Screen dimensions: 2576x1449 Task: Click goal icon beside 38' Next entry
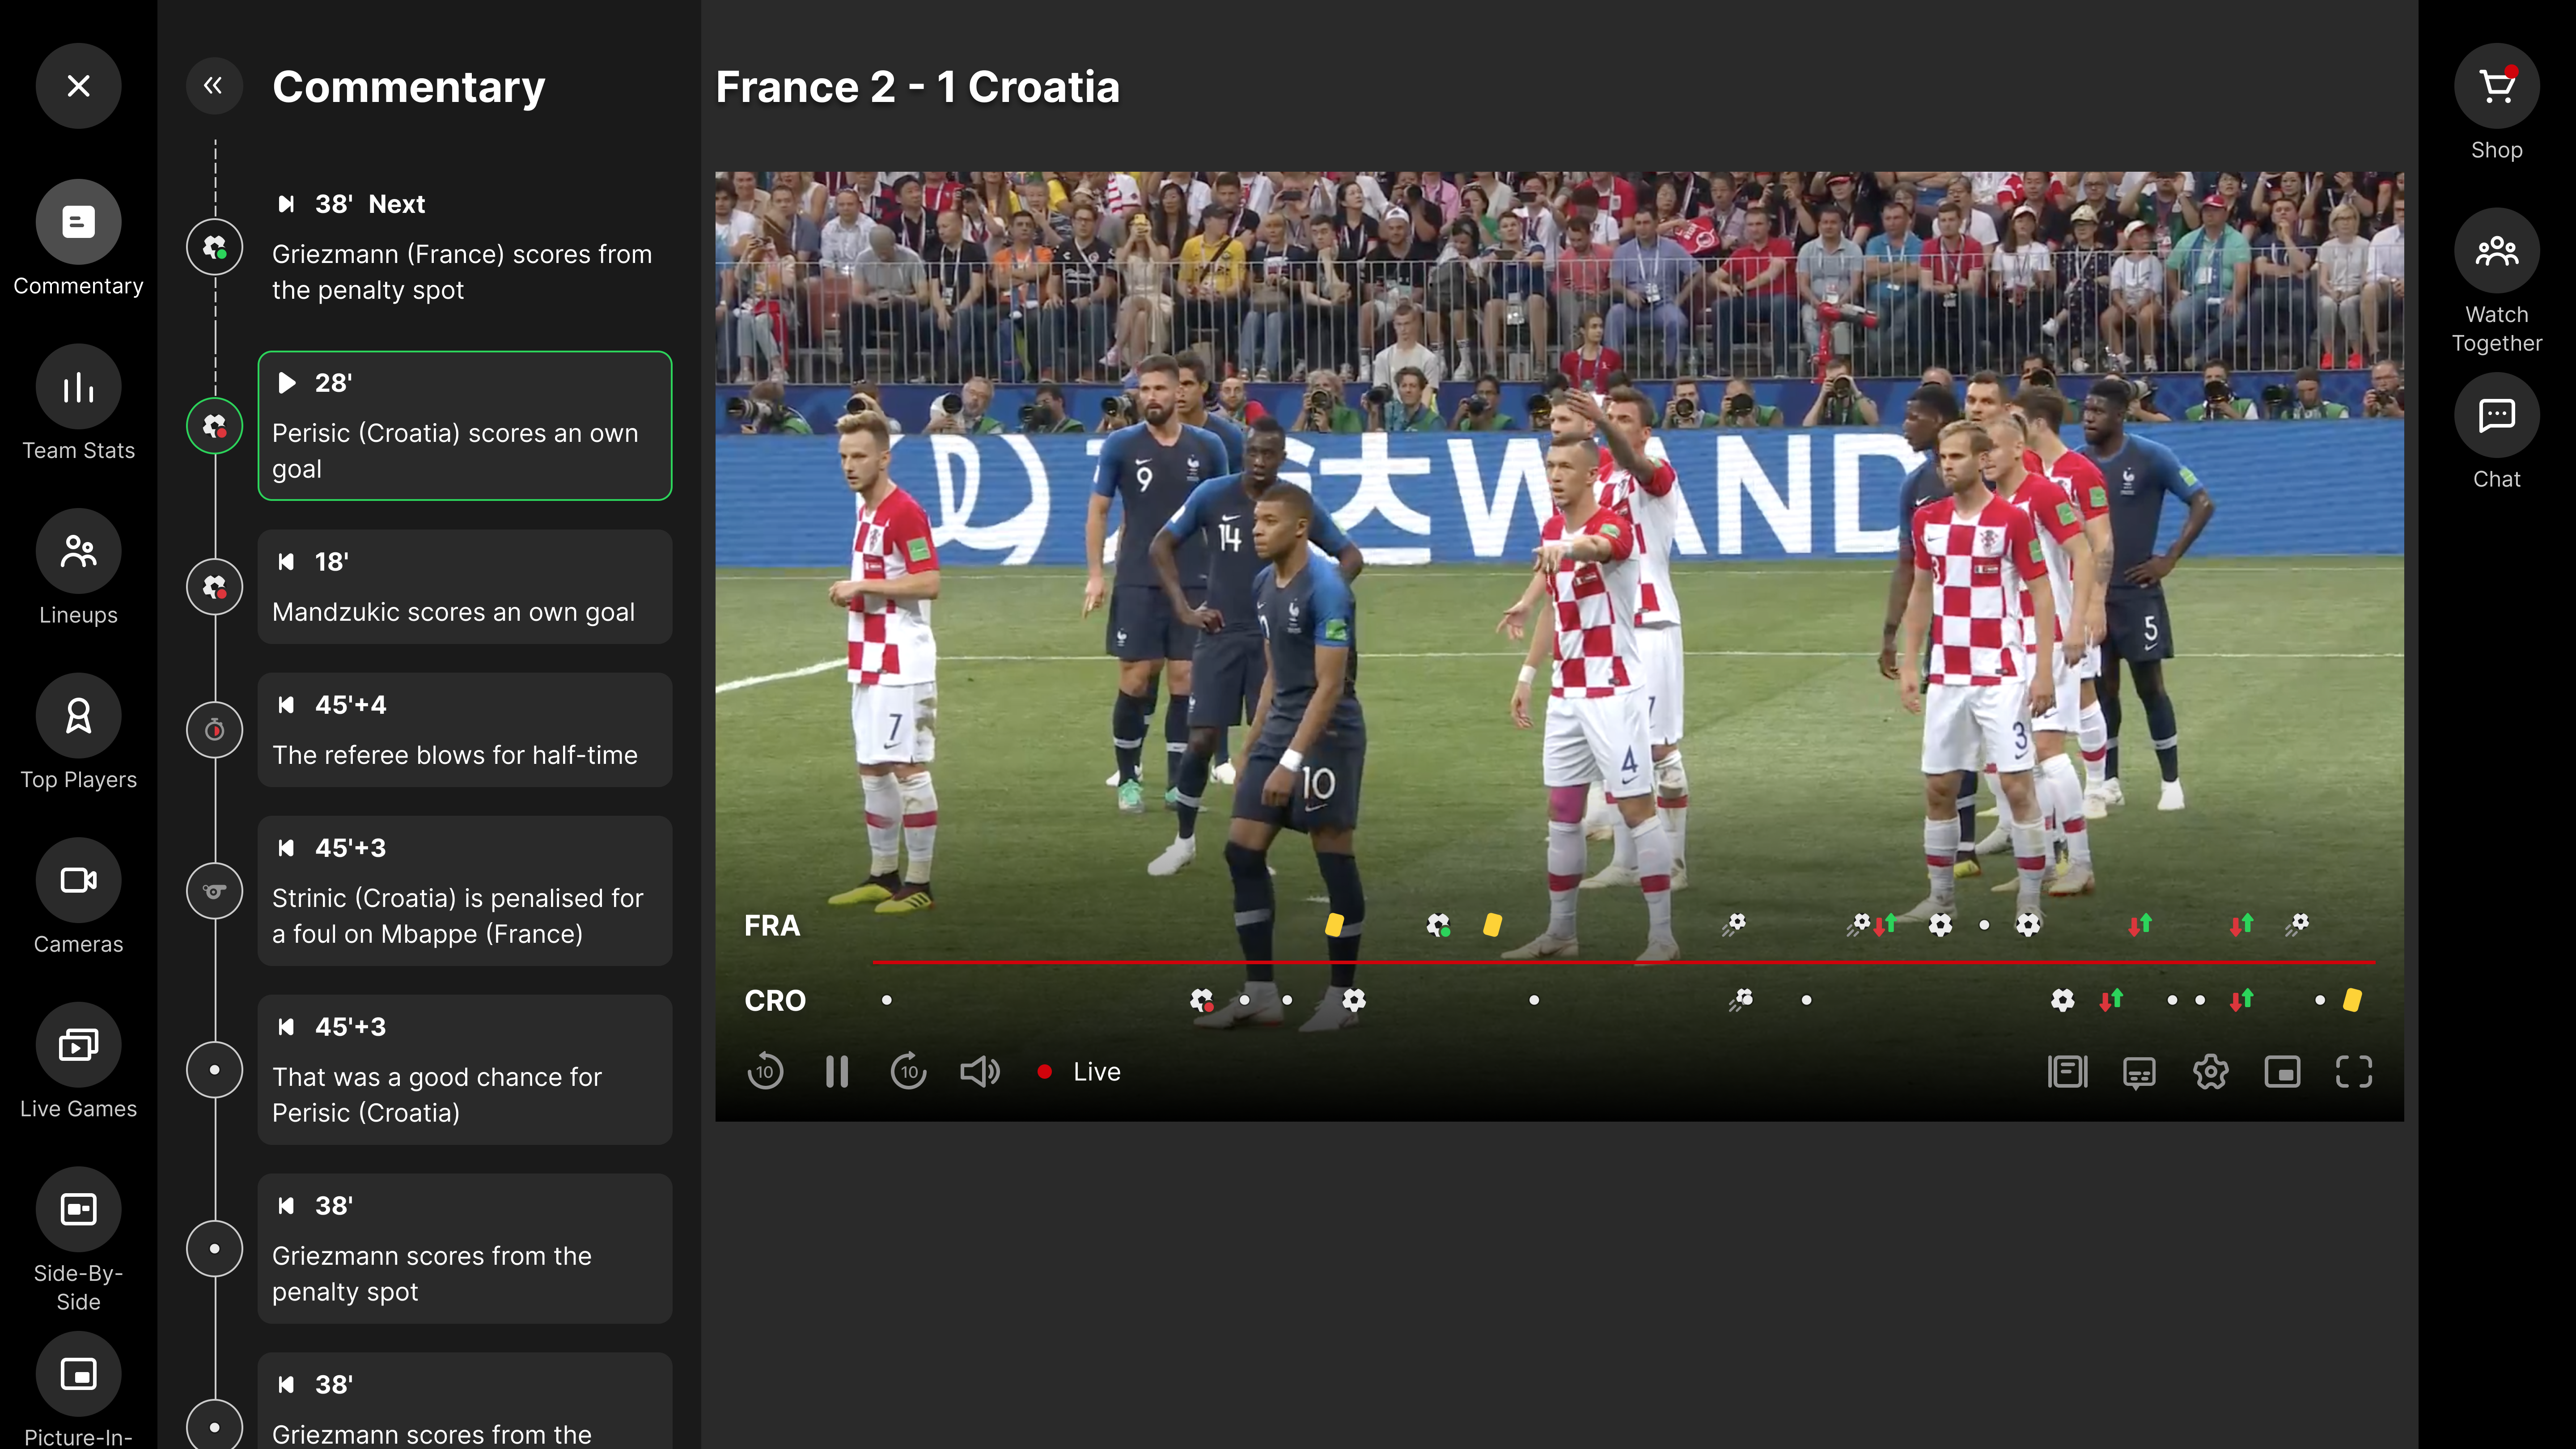click(x=214, y=247)
